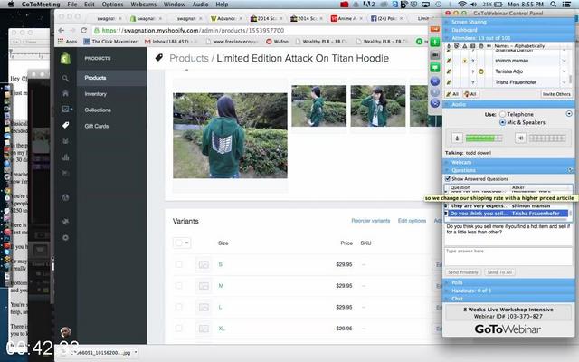
Task: Open the Audio menu in the menu bar
Action: pyautogui.click(x=201, y=4)
